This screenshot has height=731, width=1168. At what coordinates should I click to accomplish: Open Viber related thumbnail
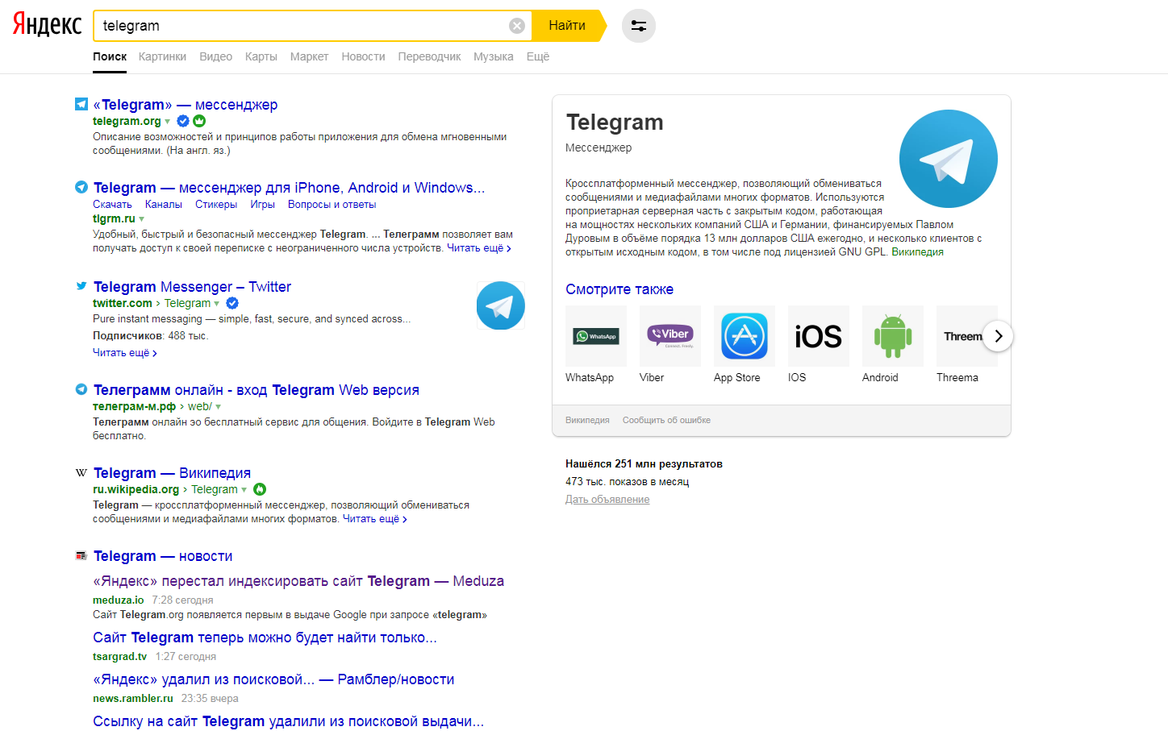670,336
